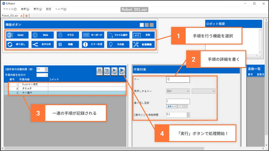This screenshot has height=151, width=269.
Task: Open the ファイル操作 function button
Action: tap(118, 35)
